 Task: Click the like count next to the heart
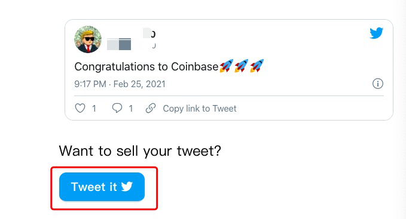click(x=94, y=109)
